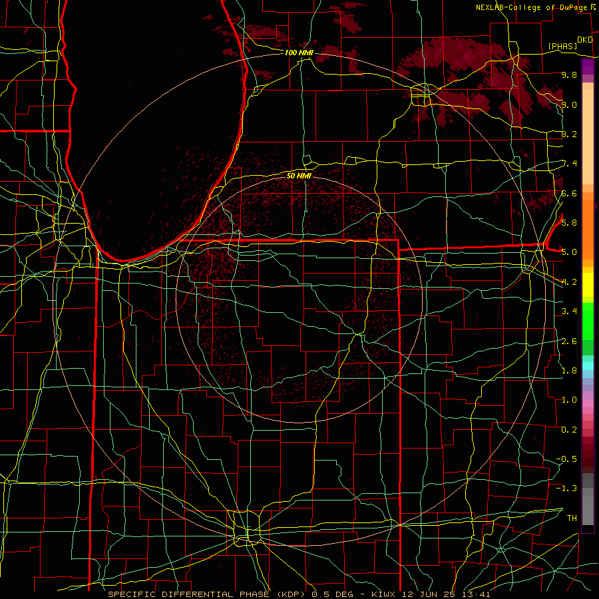Viewport: 599px width, 599px height.
Task: Click the 0.2 scale value
Action: pos(569,429)
